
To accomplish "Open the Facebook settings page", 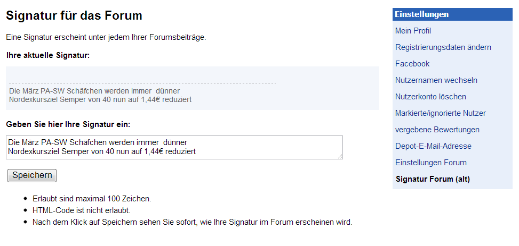I will click(412, 64).
